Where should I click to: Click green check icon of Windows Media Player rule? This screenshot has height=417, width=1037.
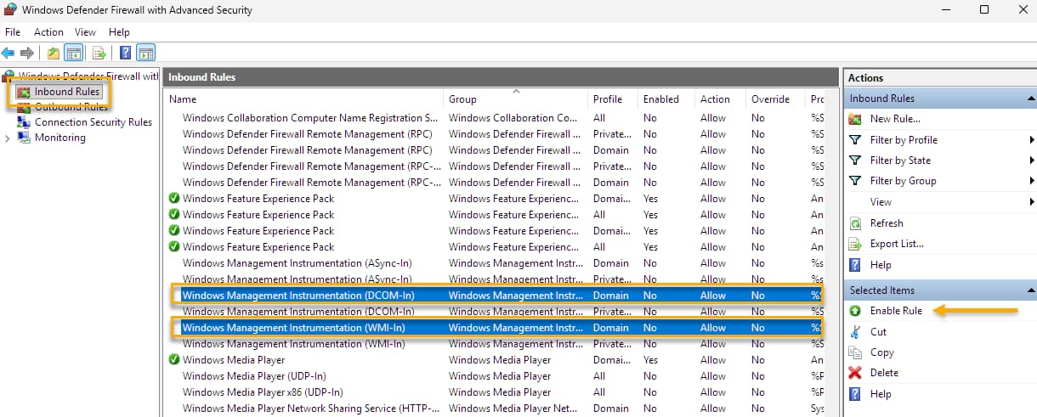pyautogui.click(x=174, y=360)
